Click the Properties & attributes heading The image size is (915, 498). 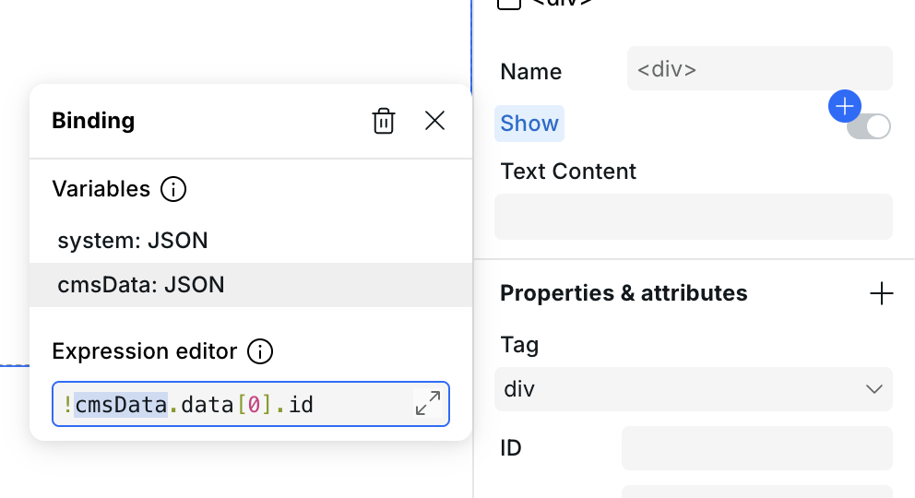(624, 293)
